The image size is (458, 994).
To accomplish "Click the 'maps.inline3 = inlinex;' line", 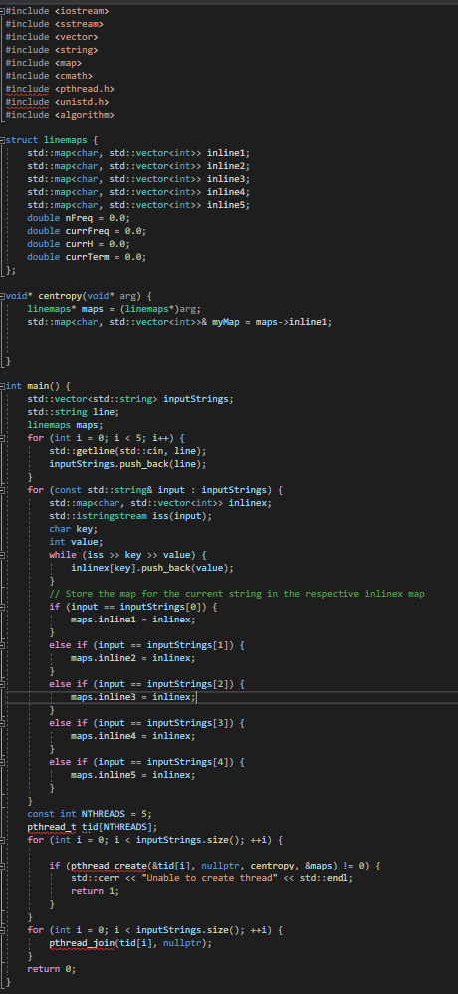I will tap(133, 697).
